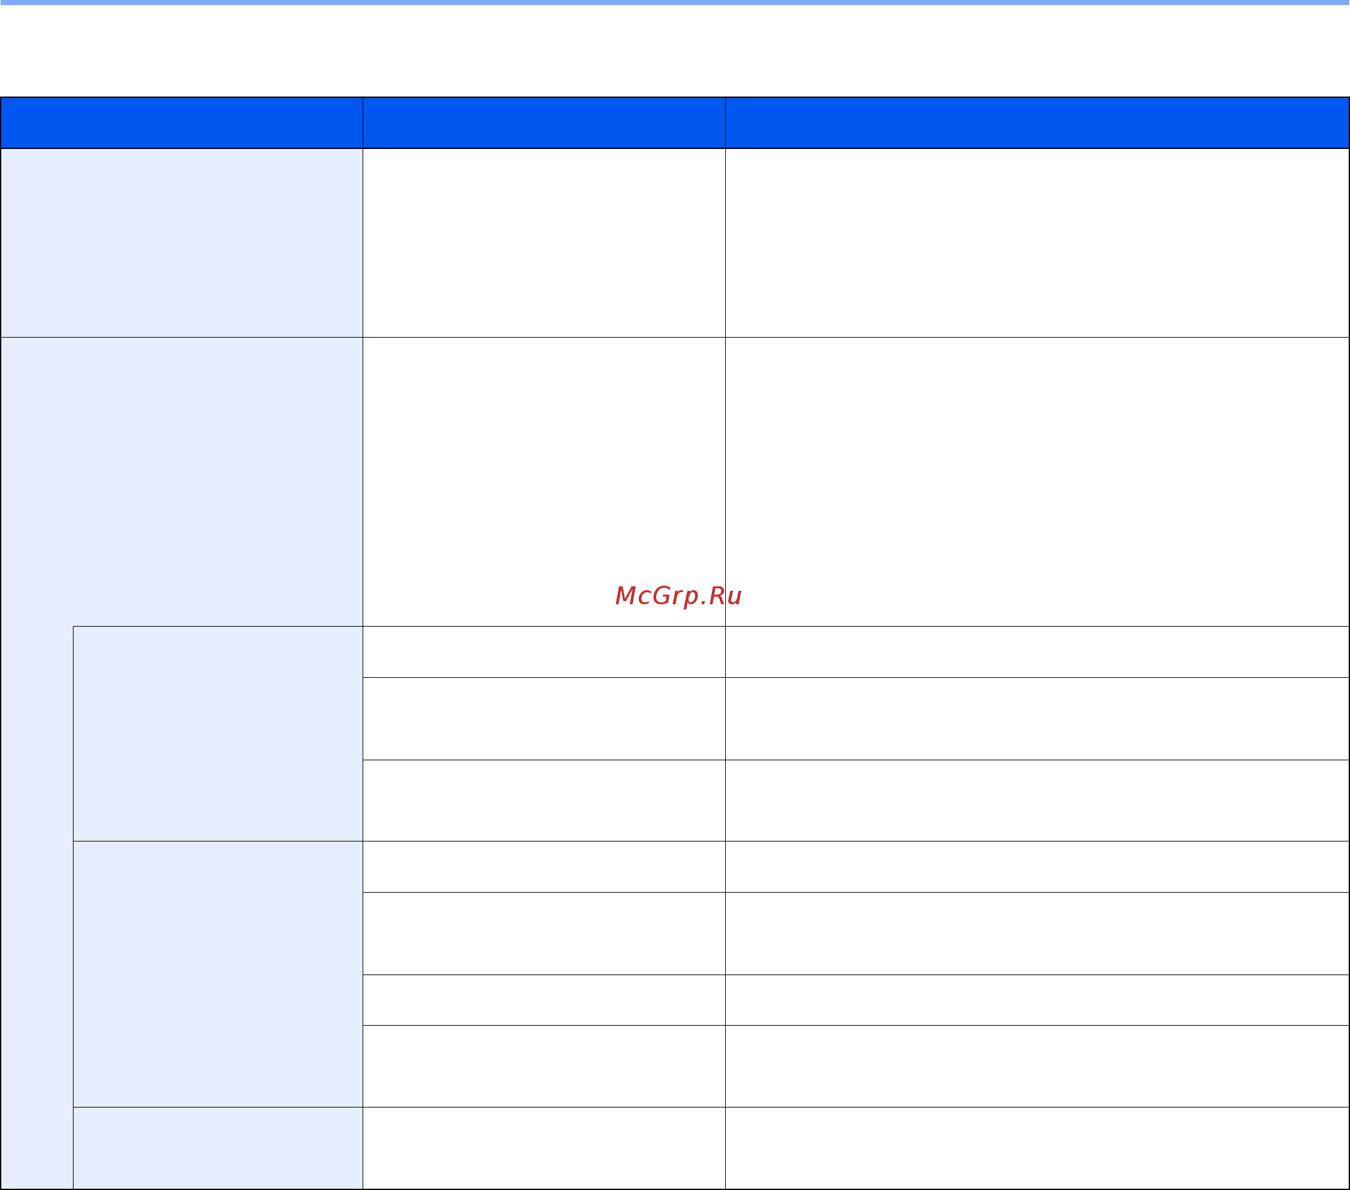1350x1190 pixels.
Task: Click the wide right cell in first body row
Action: pyautogui.click(x=1037, y=243)
